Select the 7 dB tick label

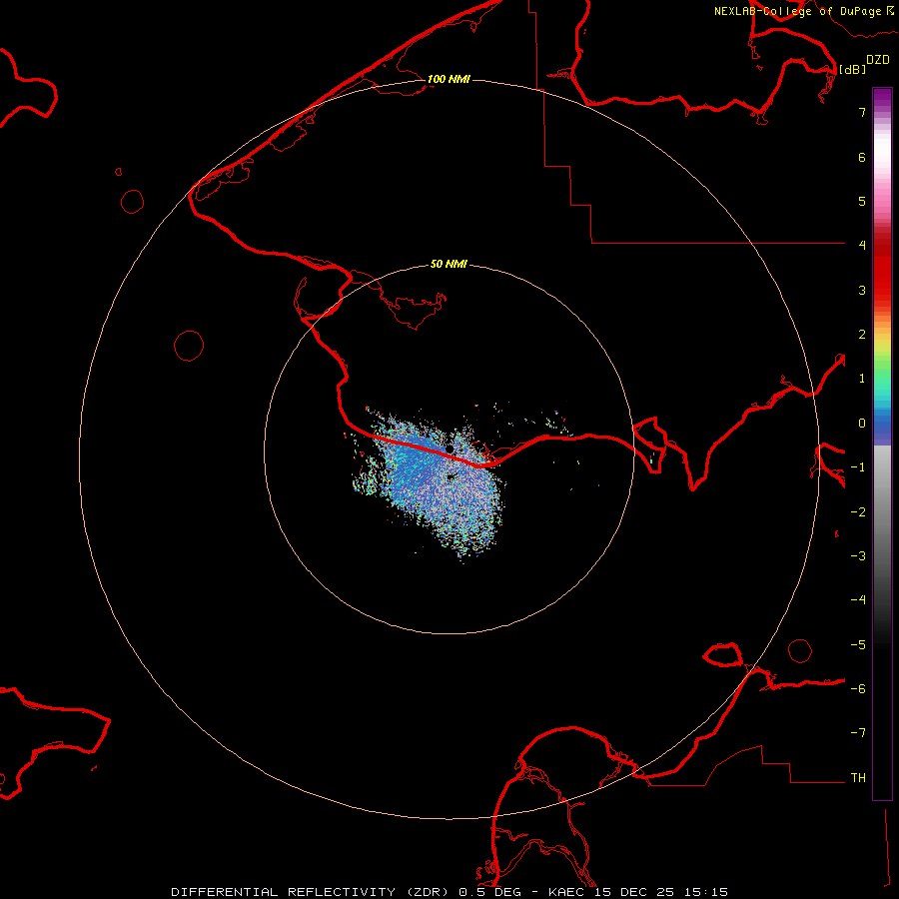click(862, 112)
